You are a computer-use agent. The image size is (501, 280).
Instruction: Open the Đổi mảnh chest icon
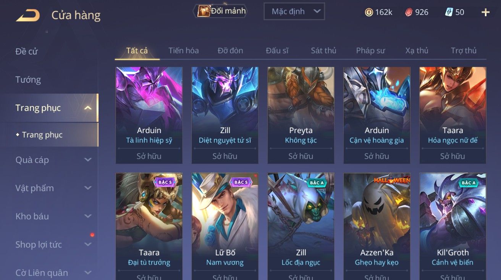coord(204,11)
